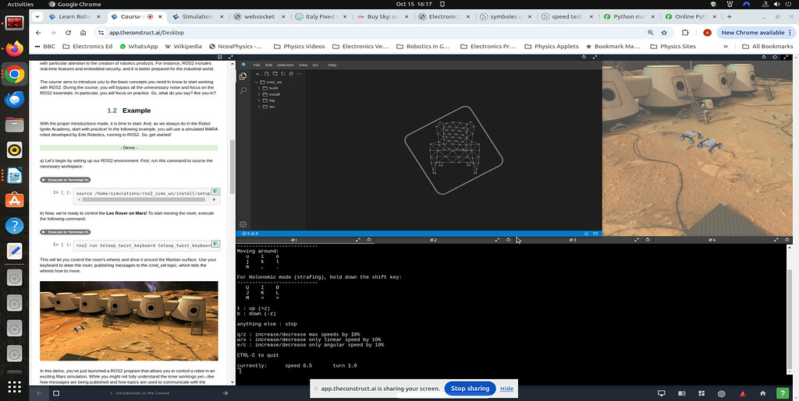Viewport: 799px width, 401px height.
Task: Click New Folder icon in IDE explorer toolbar
Action: click(275, 73)
